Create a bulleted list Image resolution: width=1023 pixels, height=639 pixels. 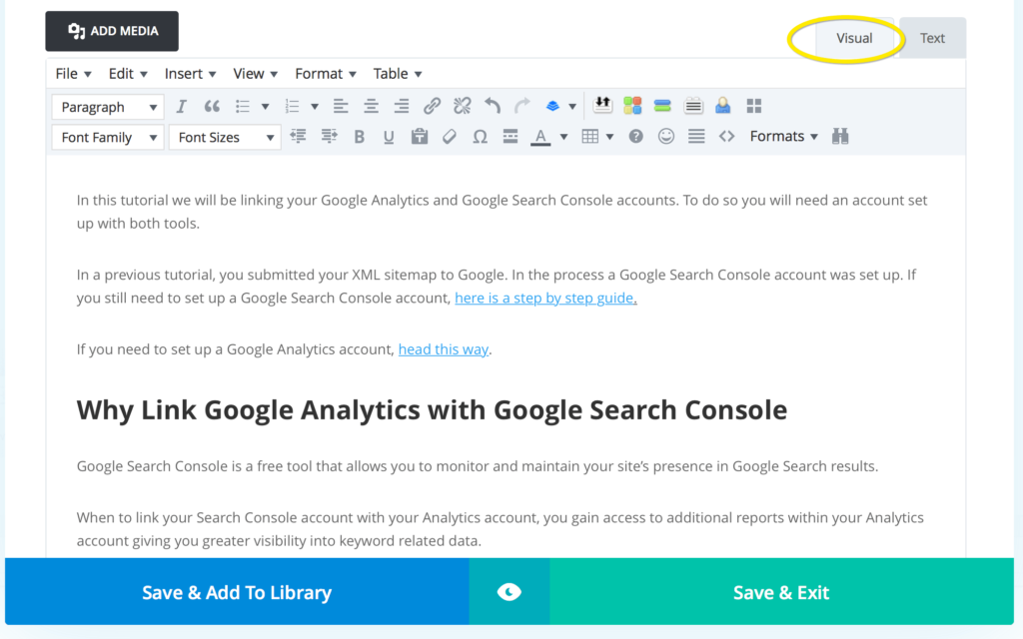(243, 106)
